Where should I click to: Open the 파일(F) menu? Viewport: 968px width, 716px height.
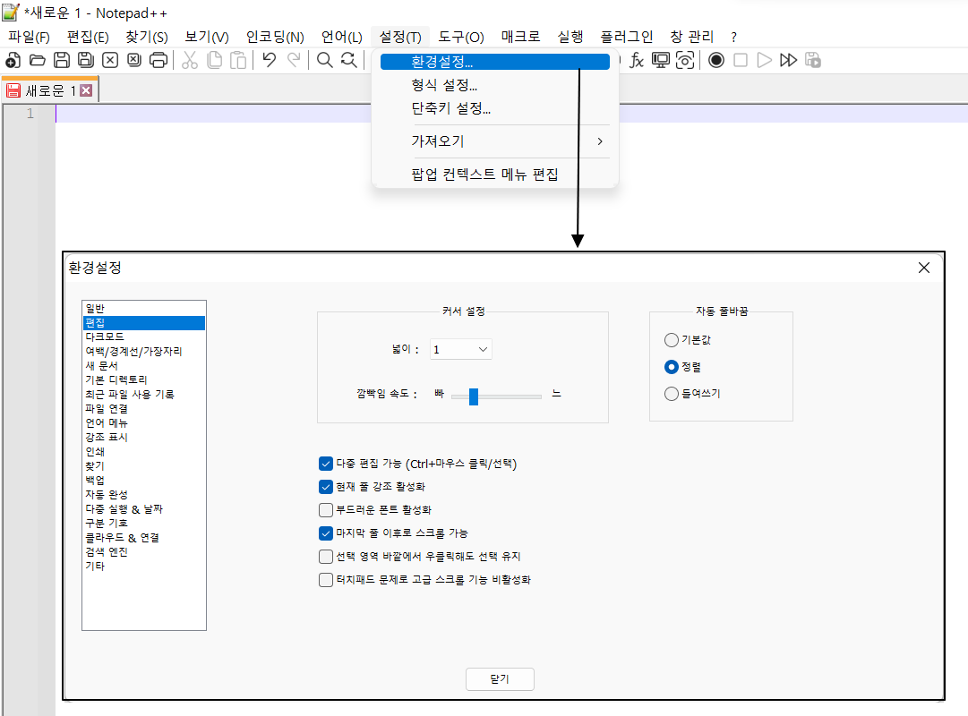29,37
